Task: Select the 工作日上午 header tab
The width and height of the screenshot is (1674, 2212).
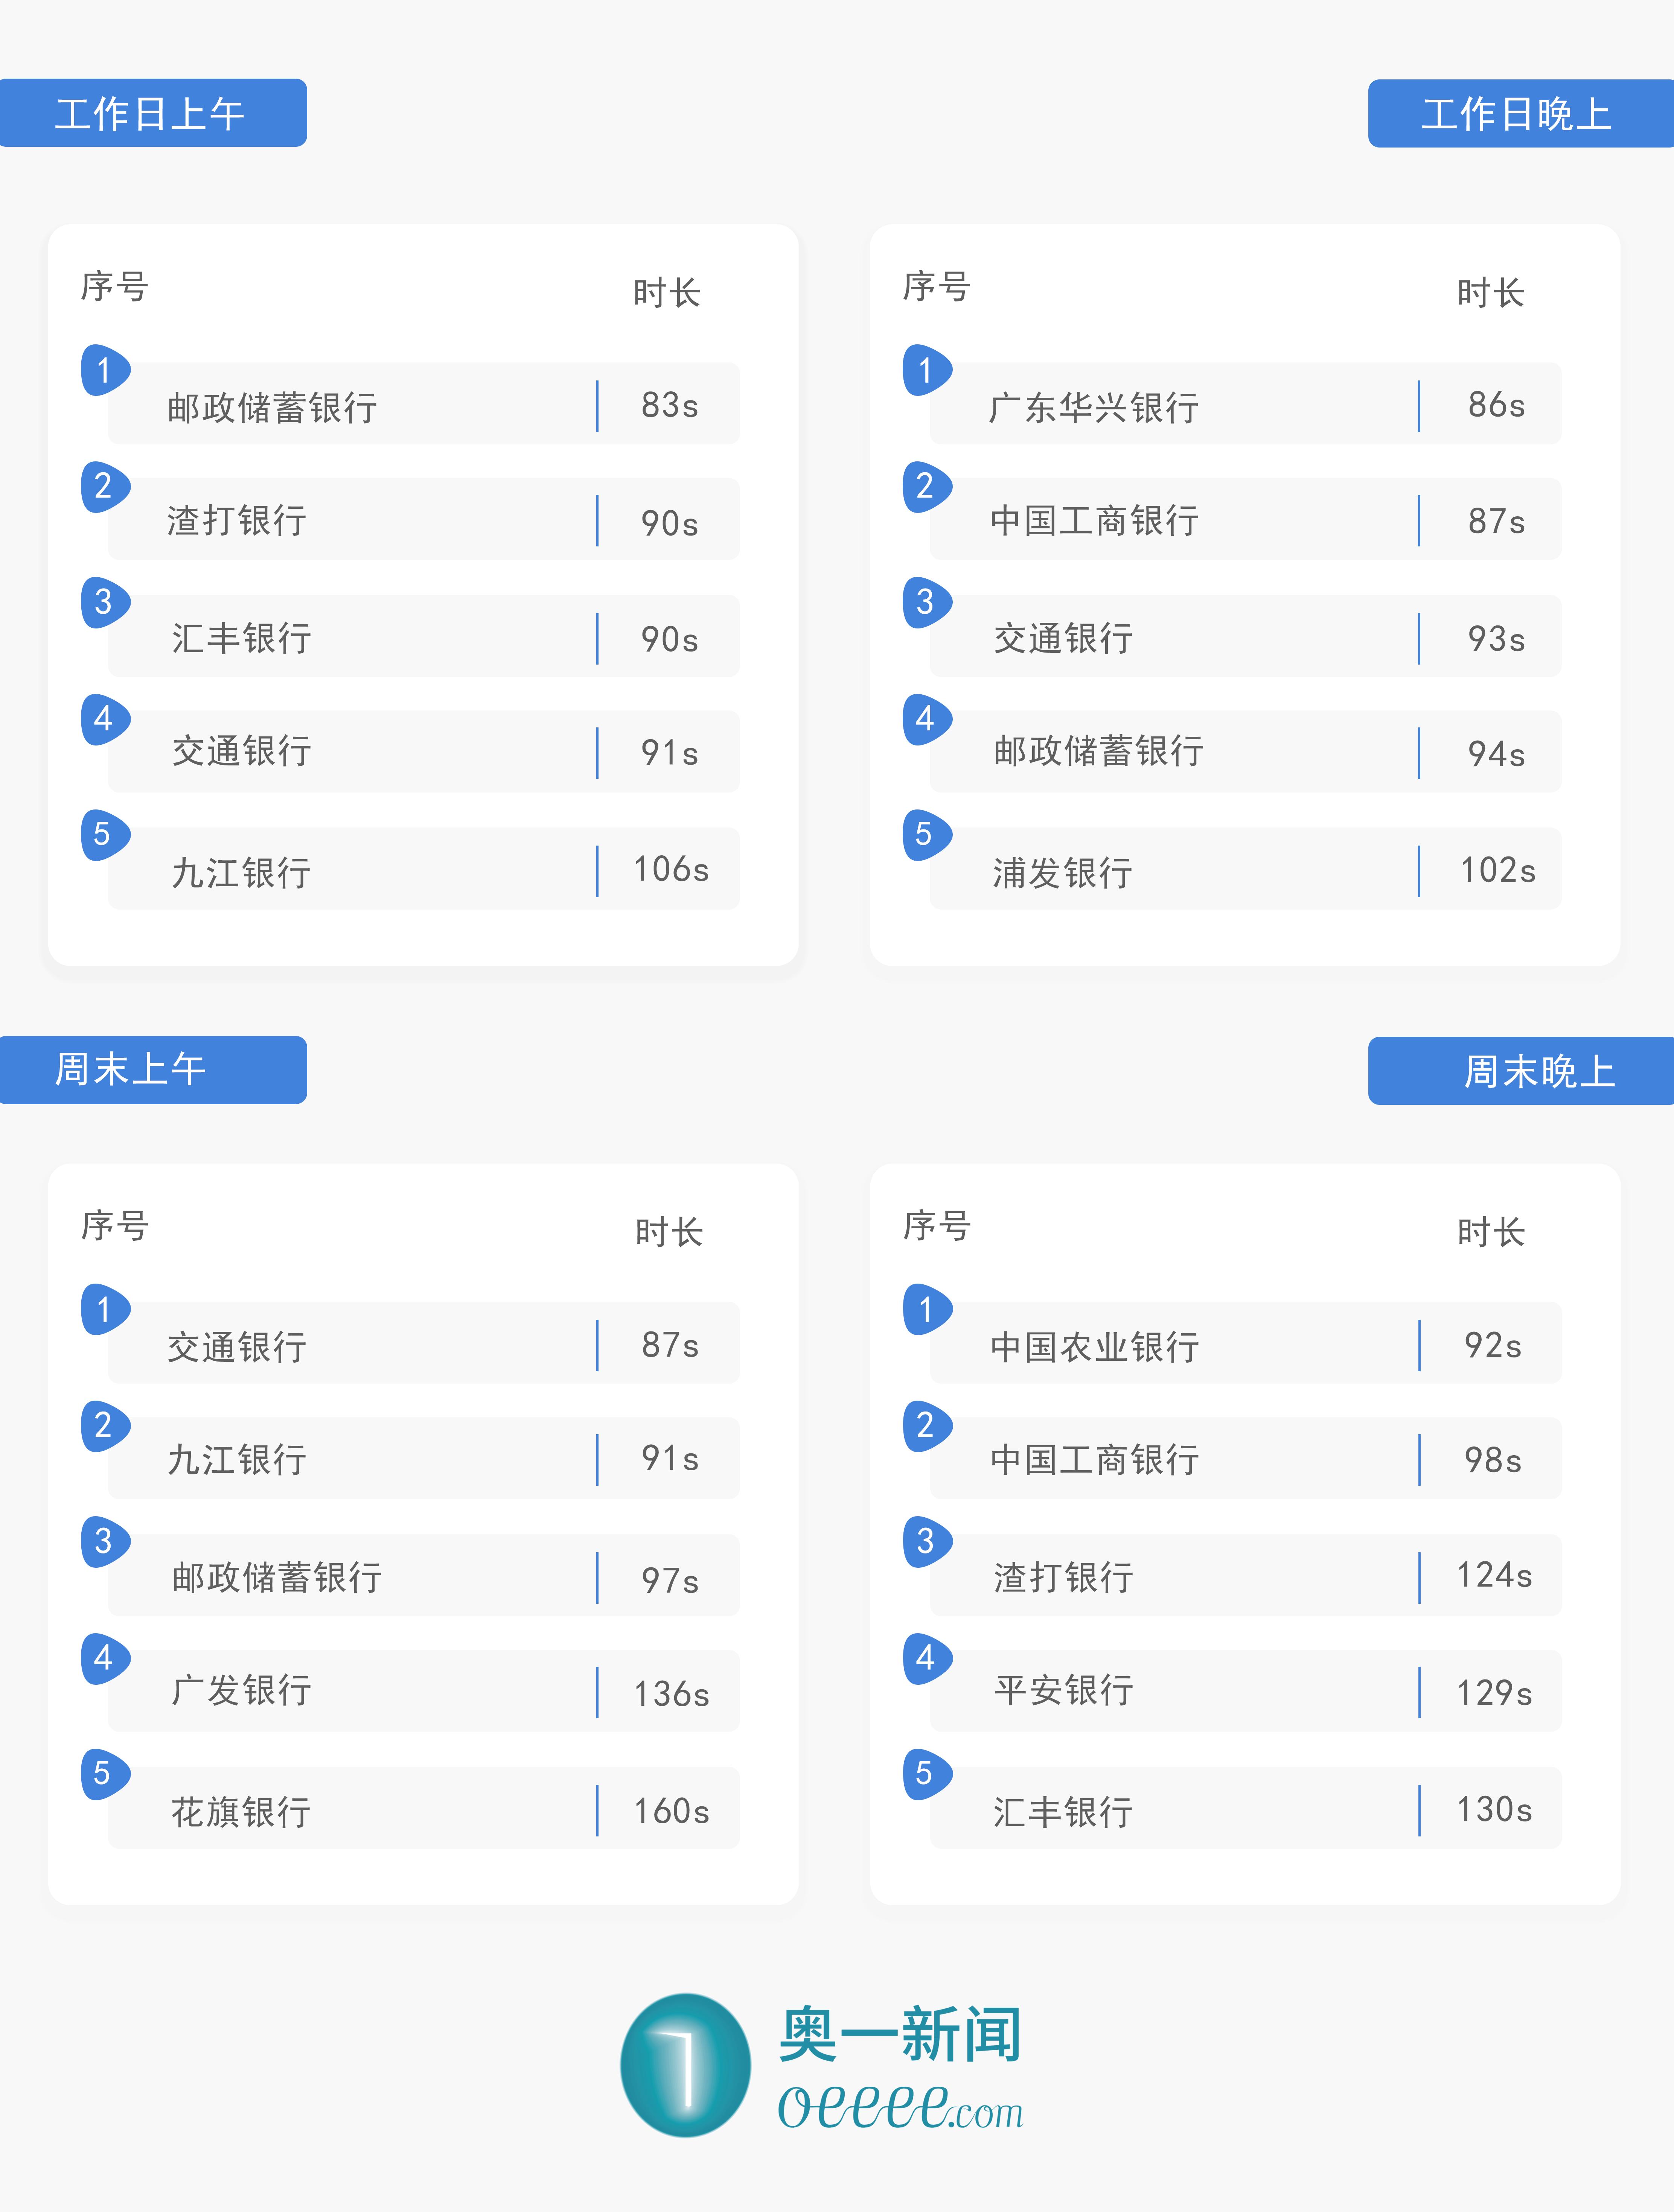Action: pyautogui.click(x=152, y=113)
